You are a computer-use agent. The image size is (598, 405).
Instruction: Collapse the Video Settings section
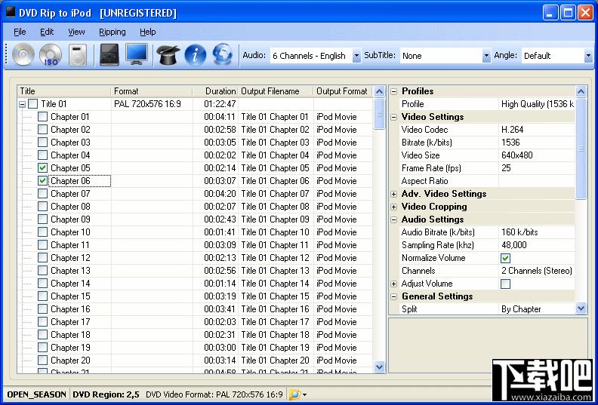click(393, 117)
